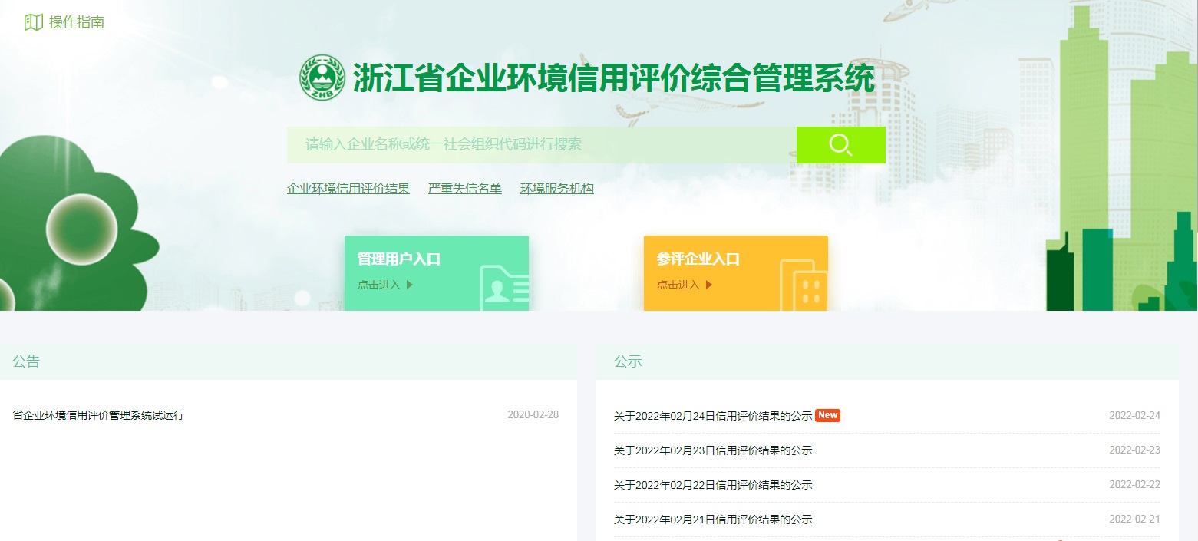Viewport: 1198px width, 541px height.
Task: Open 关于2022年02月21日信用评价结果的公示
Action: pos(713,520)
